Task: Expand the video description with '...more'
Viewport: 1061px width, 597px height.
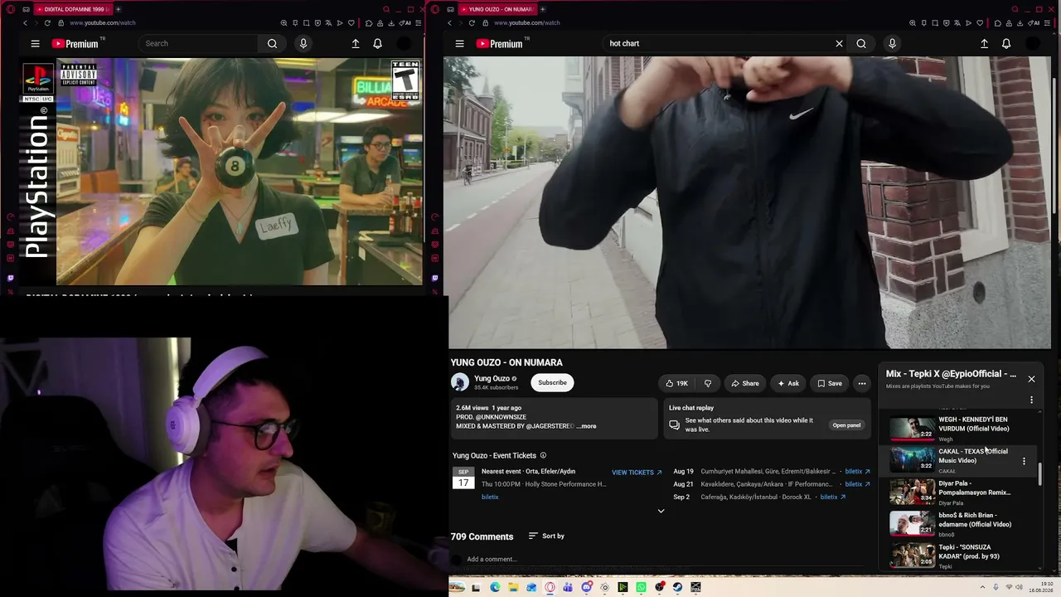Action: tap(586, 426)
